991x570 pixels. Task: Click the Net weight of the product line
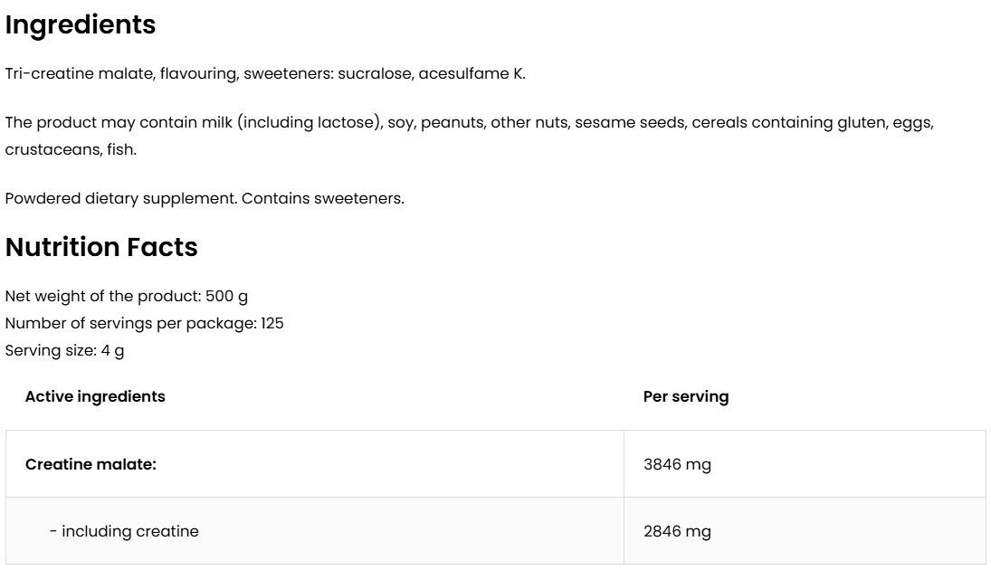(x=127, y=297)
